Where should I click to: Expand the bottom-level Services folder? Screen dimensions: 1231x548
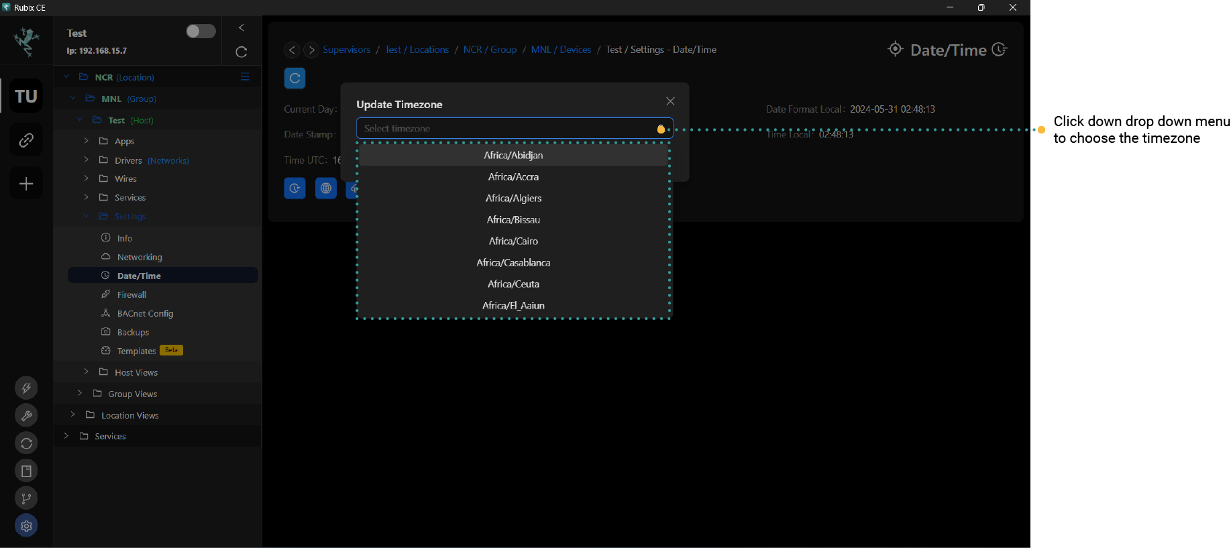tap(66, 435)
